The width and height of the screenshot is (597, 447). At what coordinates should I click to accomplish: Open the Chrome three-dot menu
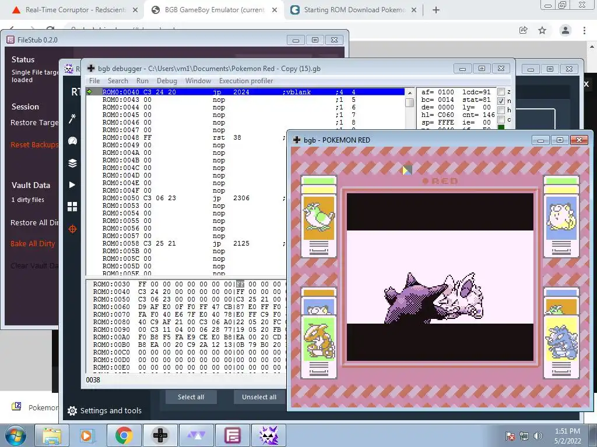click(x=584, y=30)
